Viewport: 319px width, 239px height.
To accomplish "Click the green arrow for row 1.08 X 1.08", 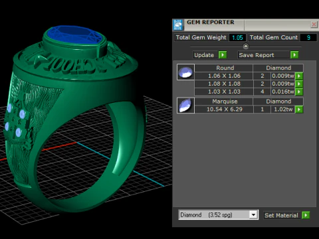I will (x=299, y=84).
